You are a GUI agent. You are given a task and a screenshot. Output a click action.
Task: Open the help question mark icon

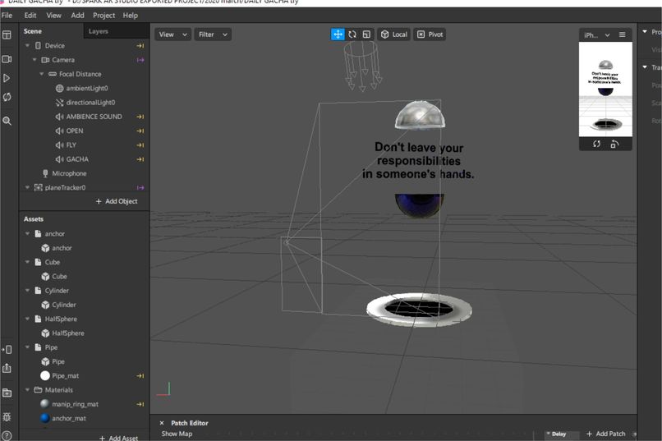click(x=7, y=435)
